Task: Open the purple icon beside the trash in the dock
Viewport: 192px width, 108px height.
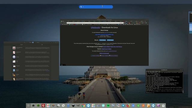Action: coord(158,106)
